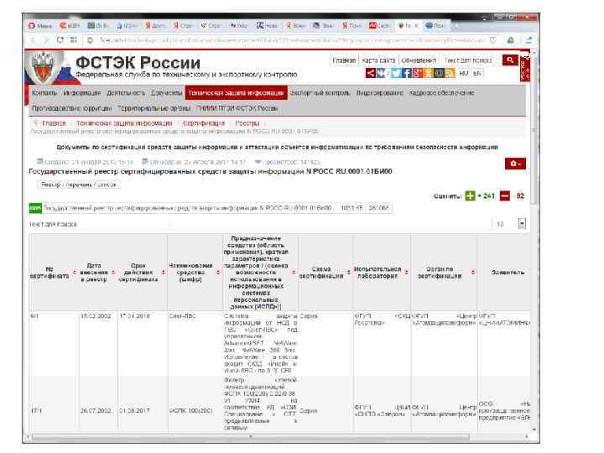This screenshot has height=453, width=604.
Task: Share via Google+ icon
Action: coord(417,73)
